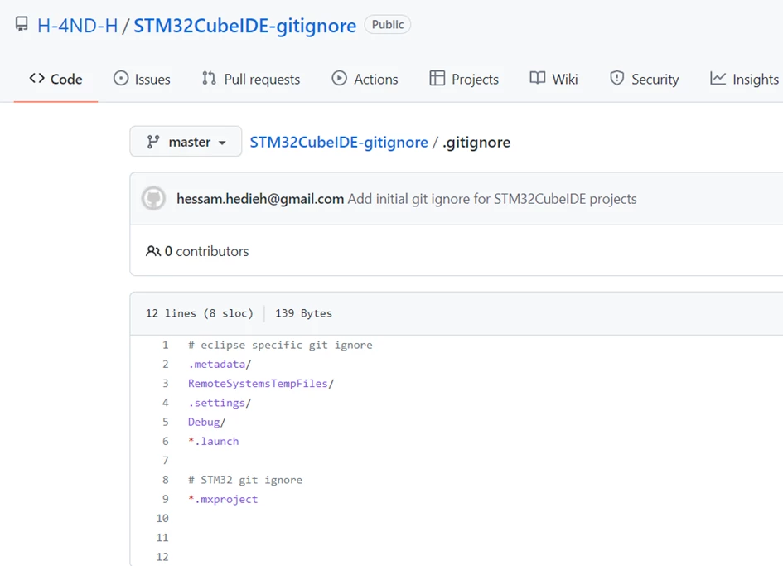Click the Issues circle icon
Image resolution: width=783 pixels, height=566 pixels.
121,79
